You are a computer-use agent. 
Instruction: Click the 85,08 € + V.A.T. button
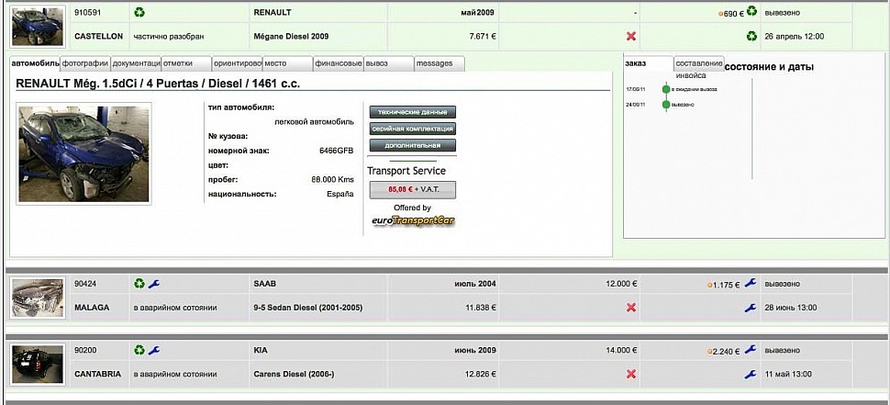point(413,190)
